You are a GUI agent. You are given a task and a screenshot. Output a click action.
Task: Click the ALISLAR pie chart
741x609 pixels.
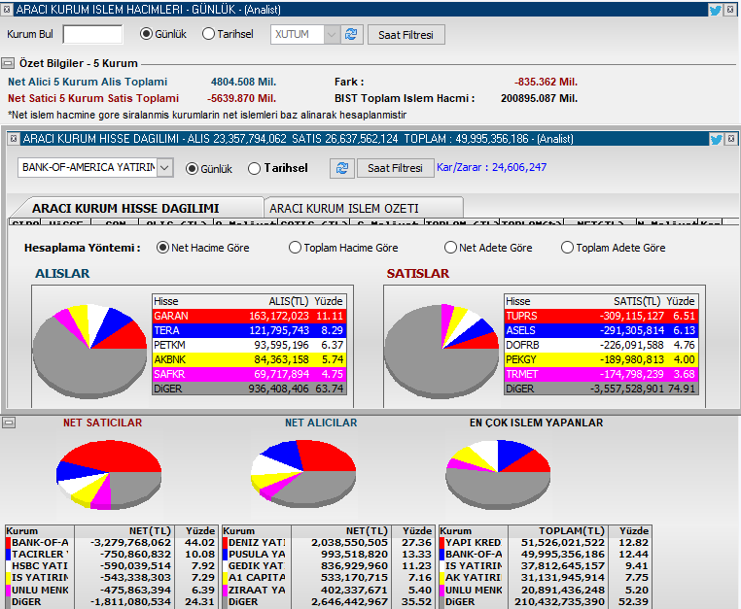[89, 350]
